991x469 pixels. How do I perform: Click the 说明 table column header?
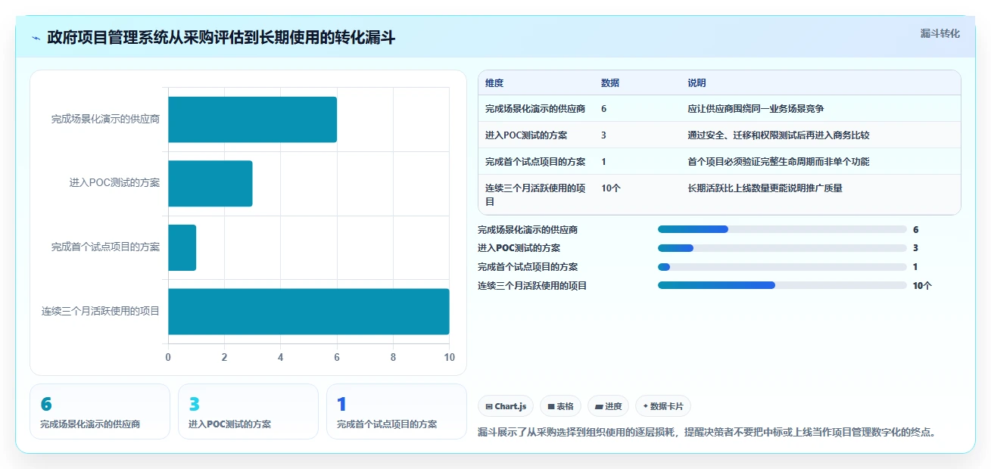[x=697, y=83]
